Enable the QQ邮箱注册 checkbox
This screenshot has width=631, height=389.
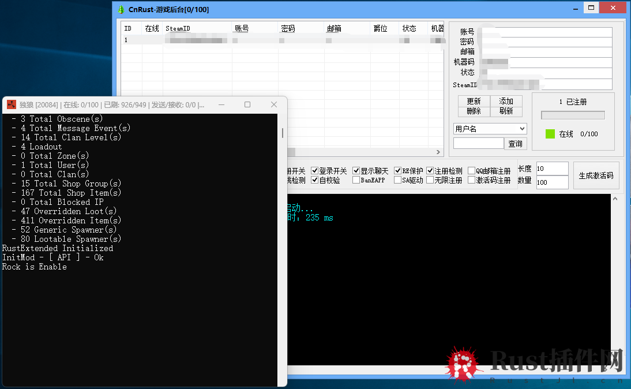tap(471, 170)
